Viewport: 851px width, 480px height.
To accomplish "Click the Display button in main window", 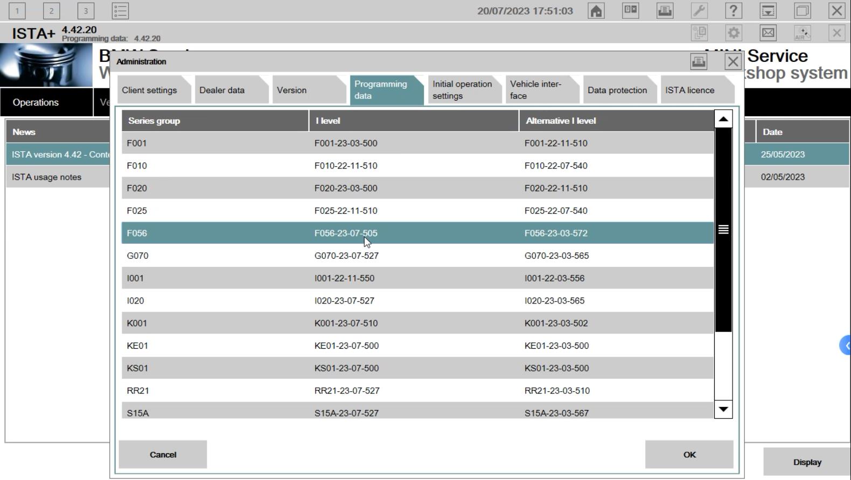I will click(807, 462).
